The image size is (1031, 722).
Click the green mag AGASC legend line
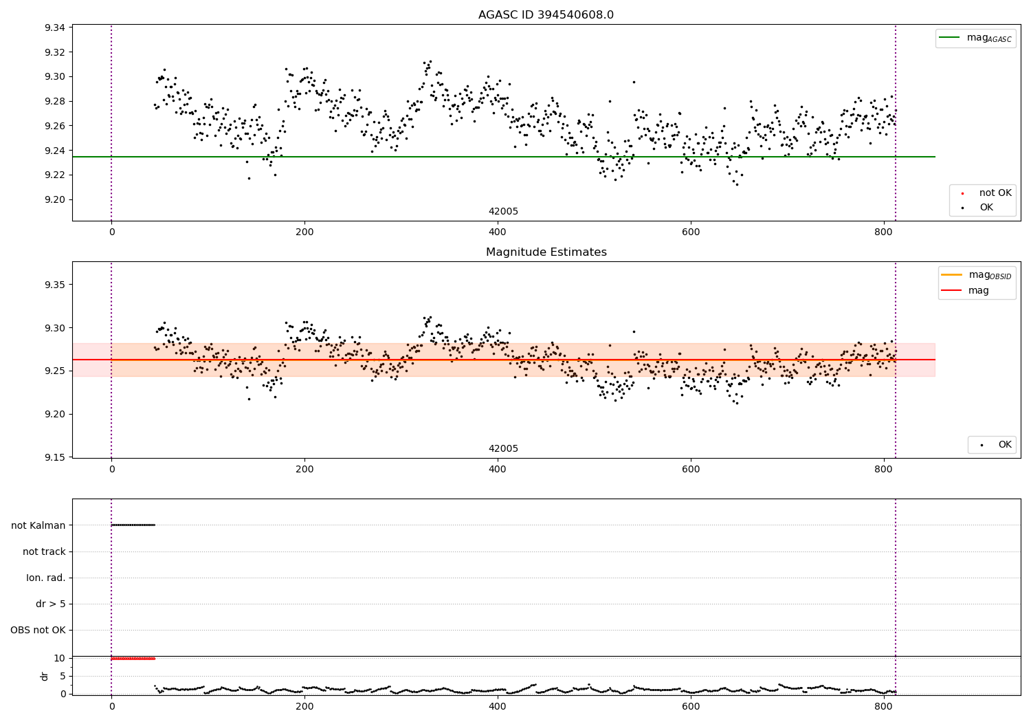pyautogui.click(x=950, y=38)
